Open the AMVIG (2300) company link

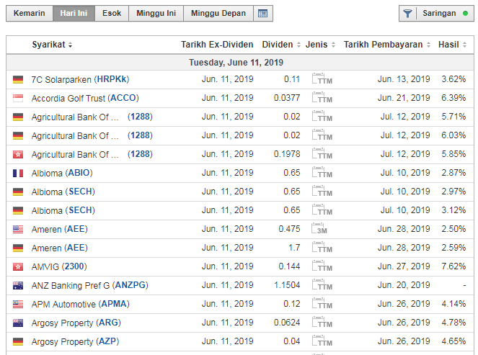click(59, 266)
